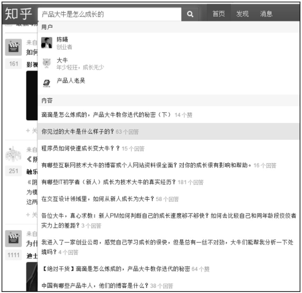302x293 pixels.
Task: Click 14 个赞 count text
Action: point(183,115)
